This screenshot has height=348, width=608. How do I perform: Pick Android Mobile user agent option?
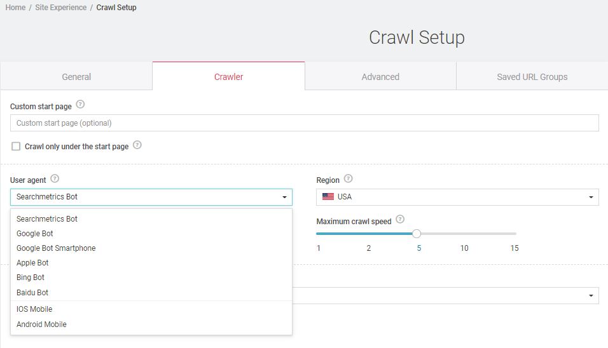tap(151, 325)
